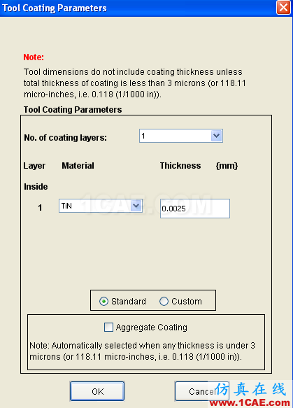Click the Layer column header

click(x=34, y=166)
